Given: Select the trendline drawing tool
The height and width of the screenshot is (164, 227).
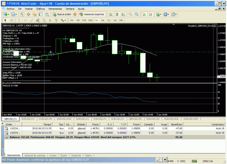Looking at the screenshot, I should (x=32, y=20).
